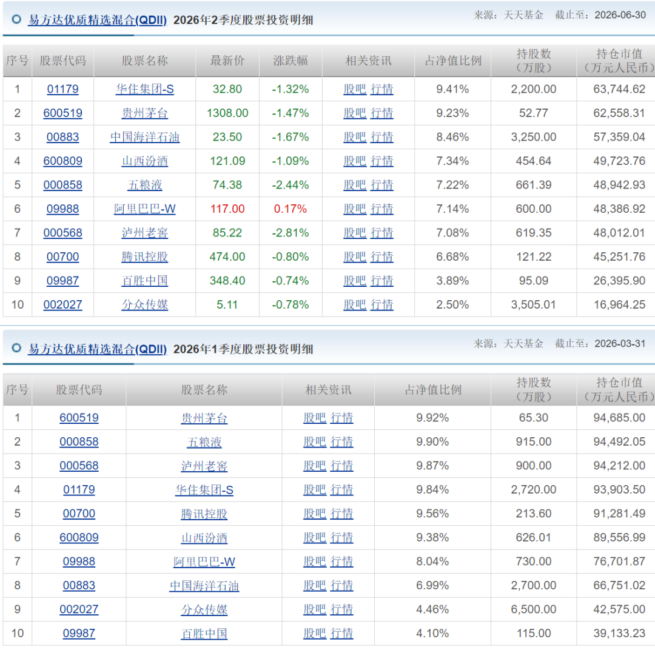
Task: Click 五粮液 name in 2季度 table
Action: 144,185
